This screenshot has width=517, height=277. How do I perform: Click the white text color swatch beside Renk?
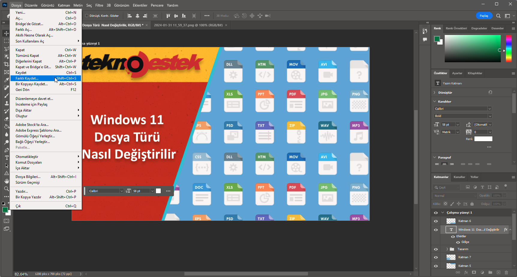click(483, 139)
